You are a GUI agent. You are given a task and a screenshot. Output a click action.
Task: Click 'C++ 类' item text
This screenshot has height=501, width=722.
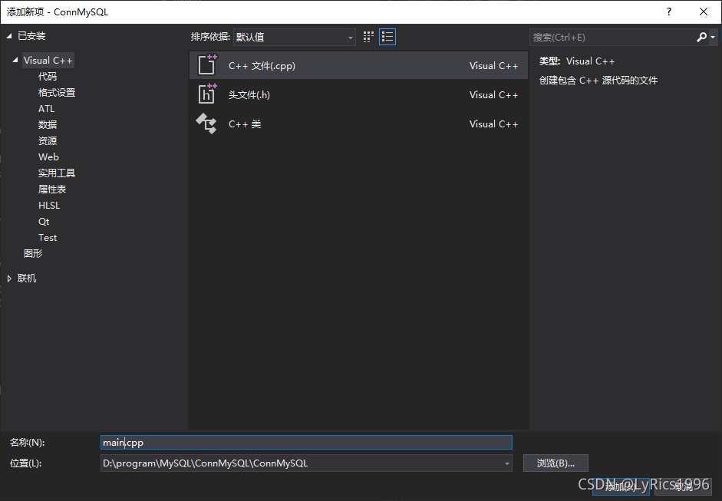245,124
